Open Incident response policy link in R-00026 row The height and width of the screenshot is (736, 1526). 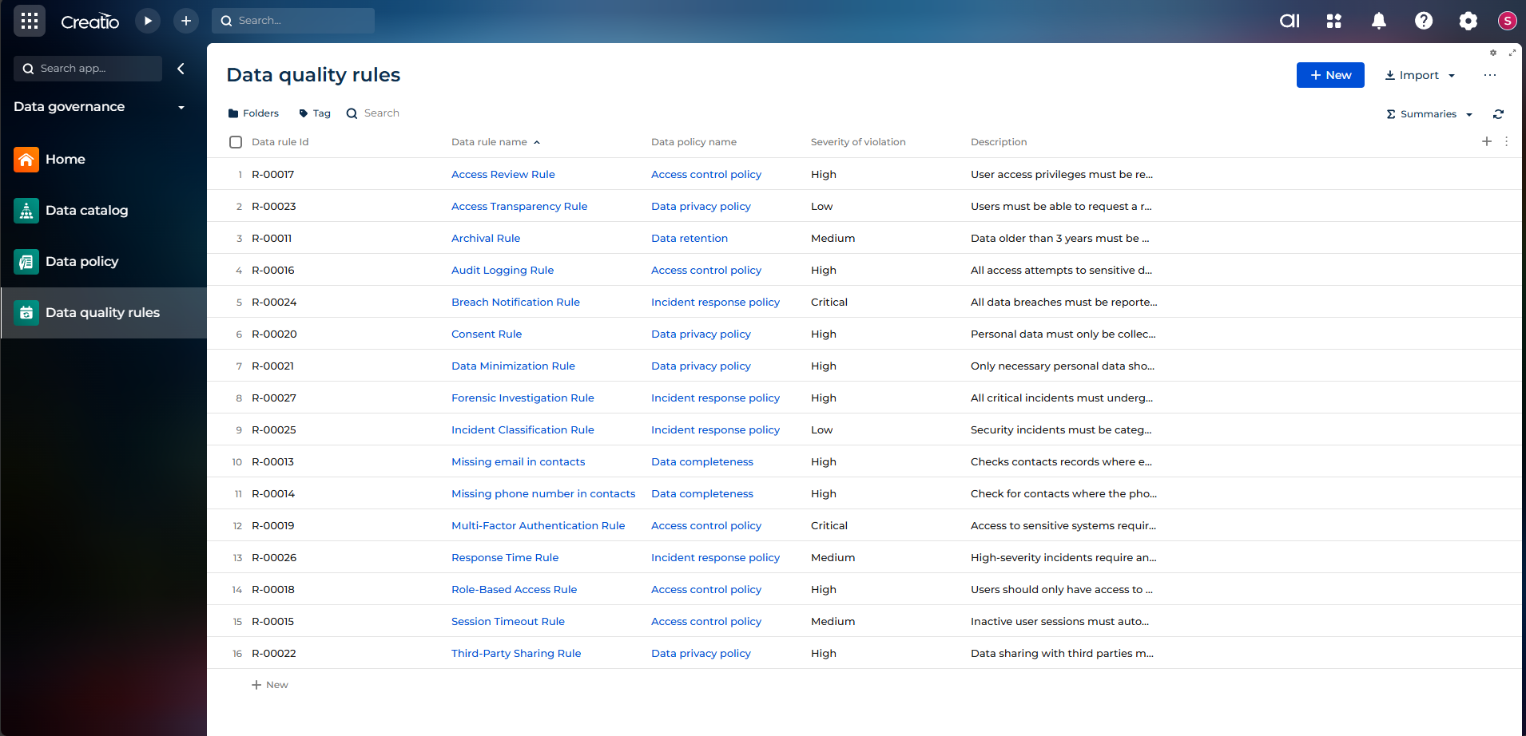[715, 557]
